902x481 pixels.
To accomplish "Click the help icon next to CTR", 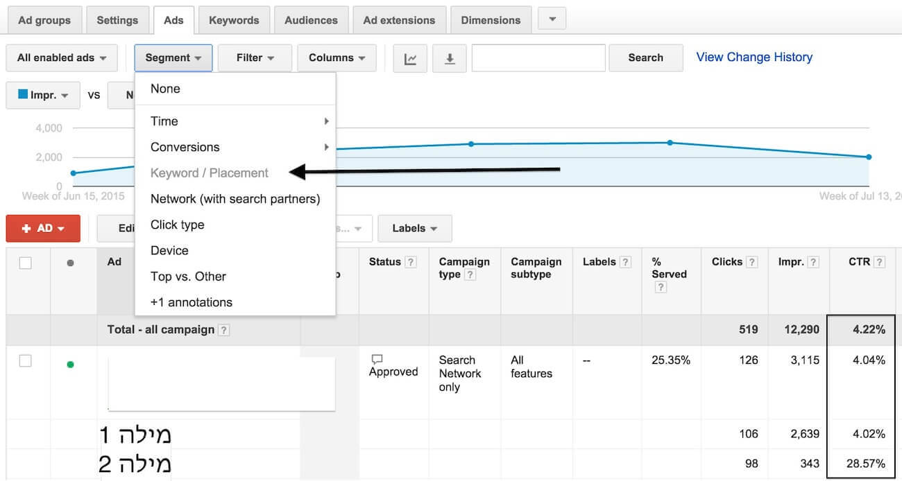I will [879, 262].
